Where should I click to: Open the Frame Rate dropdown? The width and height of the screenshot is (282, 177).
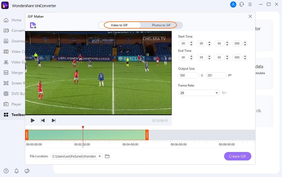point(199,93)
